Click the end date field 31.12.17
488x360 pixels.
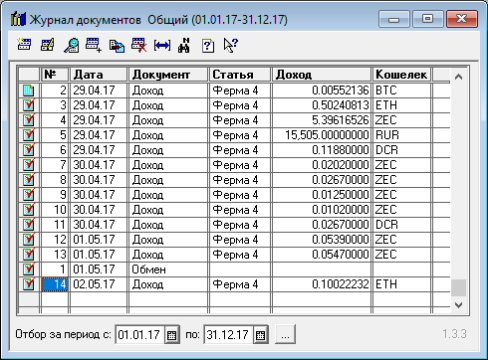[228, 334]
